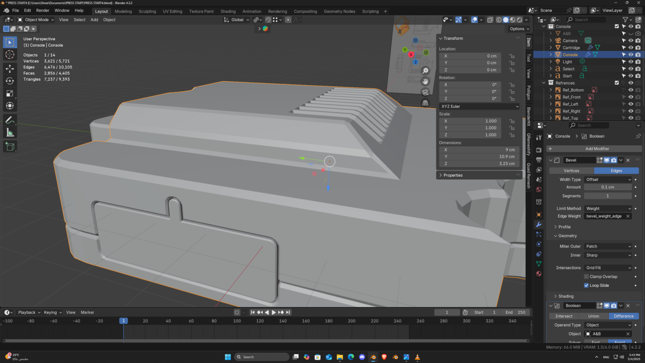Activate the Measure tool

[10, 132]
